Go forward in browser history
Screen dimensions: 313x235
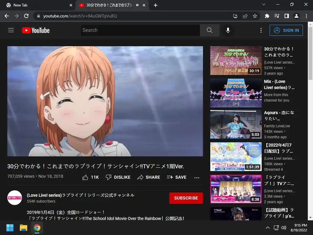click(x=17, y=16)
